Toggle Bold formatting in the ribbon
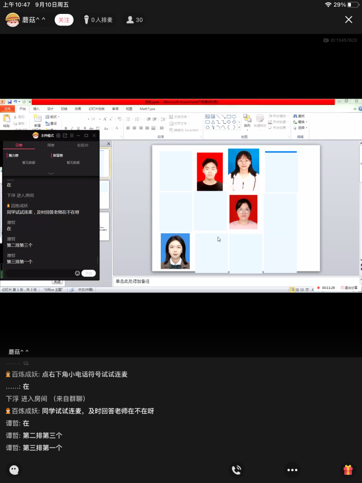Viewport: 362px width, 483px height. pyautogui.click(x=65, y=129)
